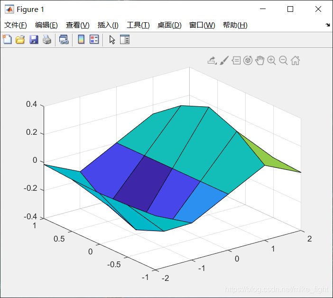Open the 窗口(W) menu
Screen dimensions: 333x298
point(202,25)
